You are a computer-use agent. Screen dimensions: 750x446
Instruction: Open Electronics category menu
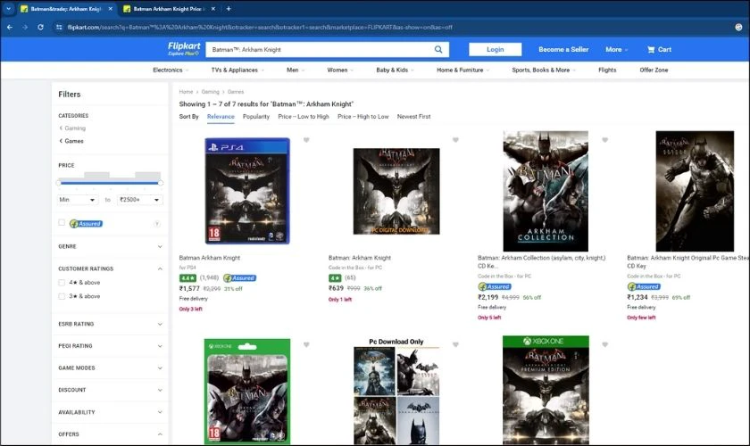pos(171,70)
